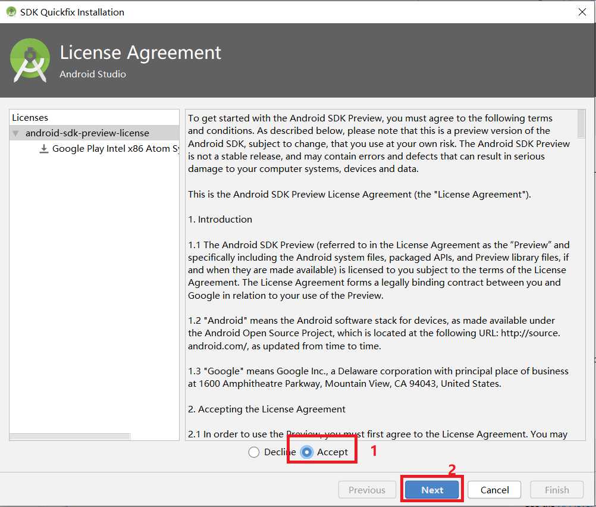This screenshot has width=596, height=507.
Task: Click the "Licenses" list header text
Action: click(30, 118)
